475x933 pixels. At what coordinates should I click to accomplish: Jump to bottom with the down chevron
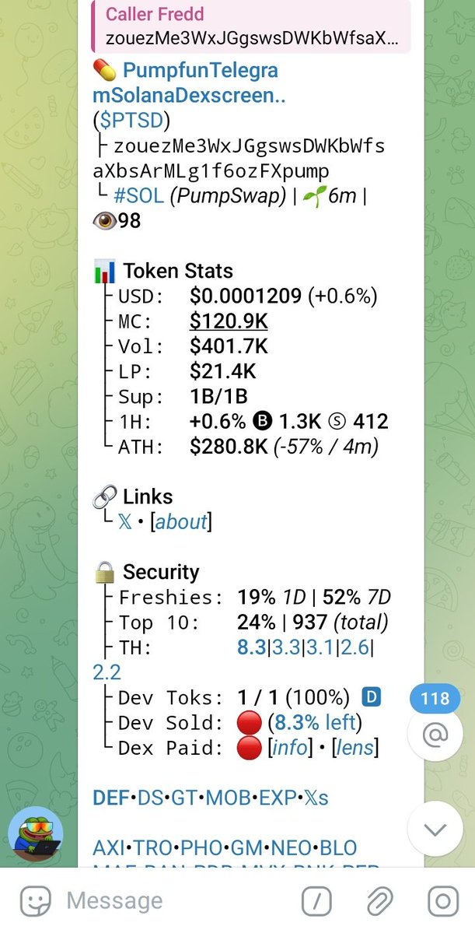coord(435,829)
